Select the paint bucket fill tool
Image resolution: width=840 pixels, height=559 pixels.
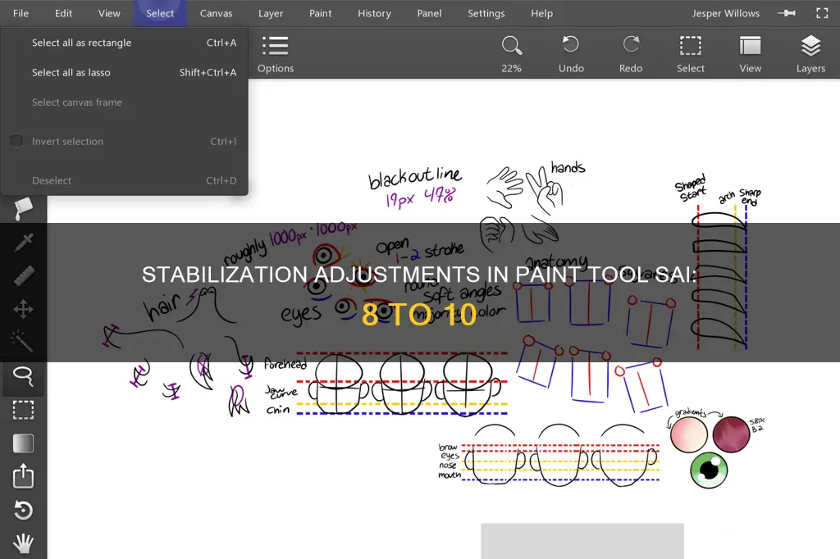pyautogui.click(x=23, y=209)
